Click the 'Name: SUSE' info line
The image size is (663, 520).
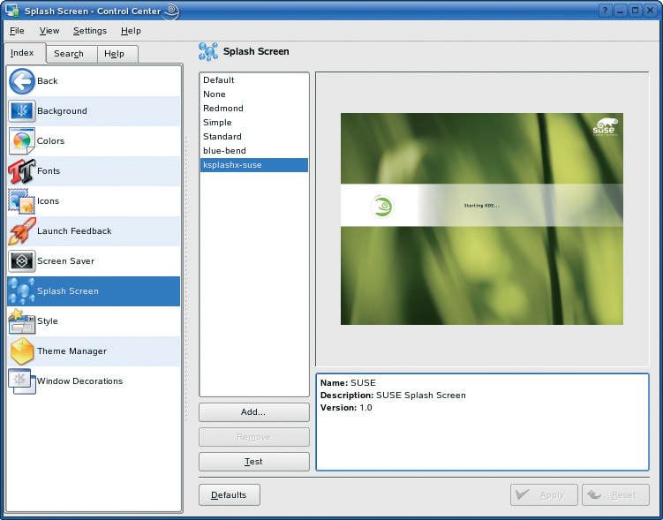click(348, 383)
